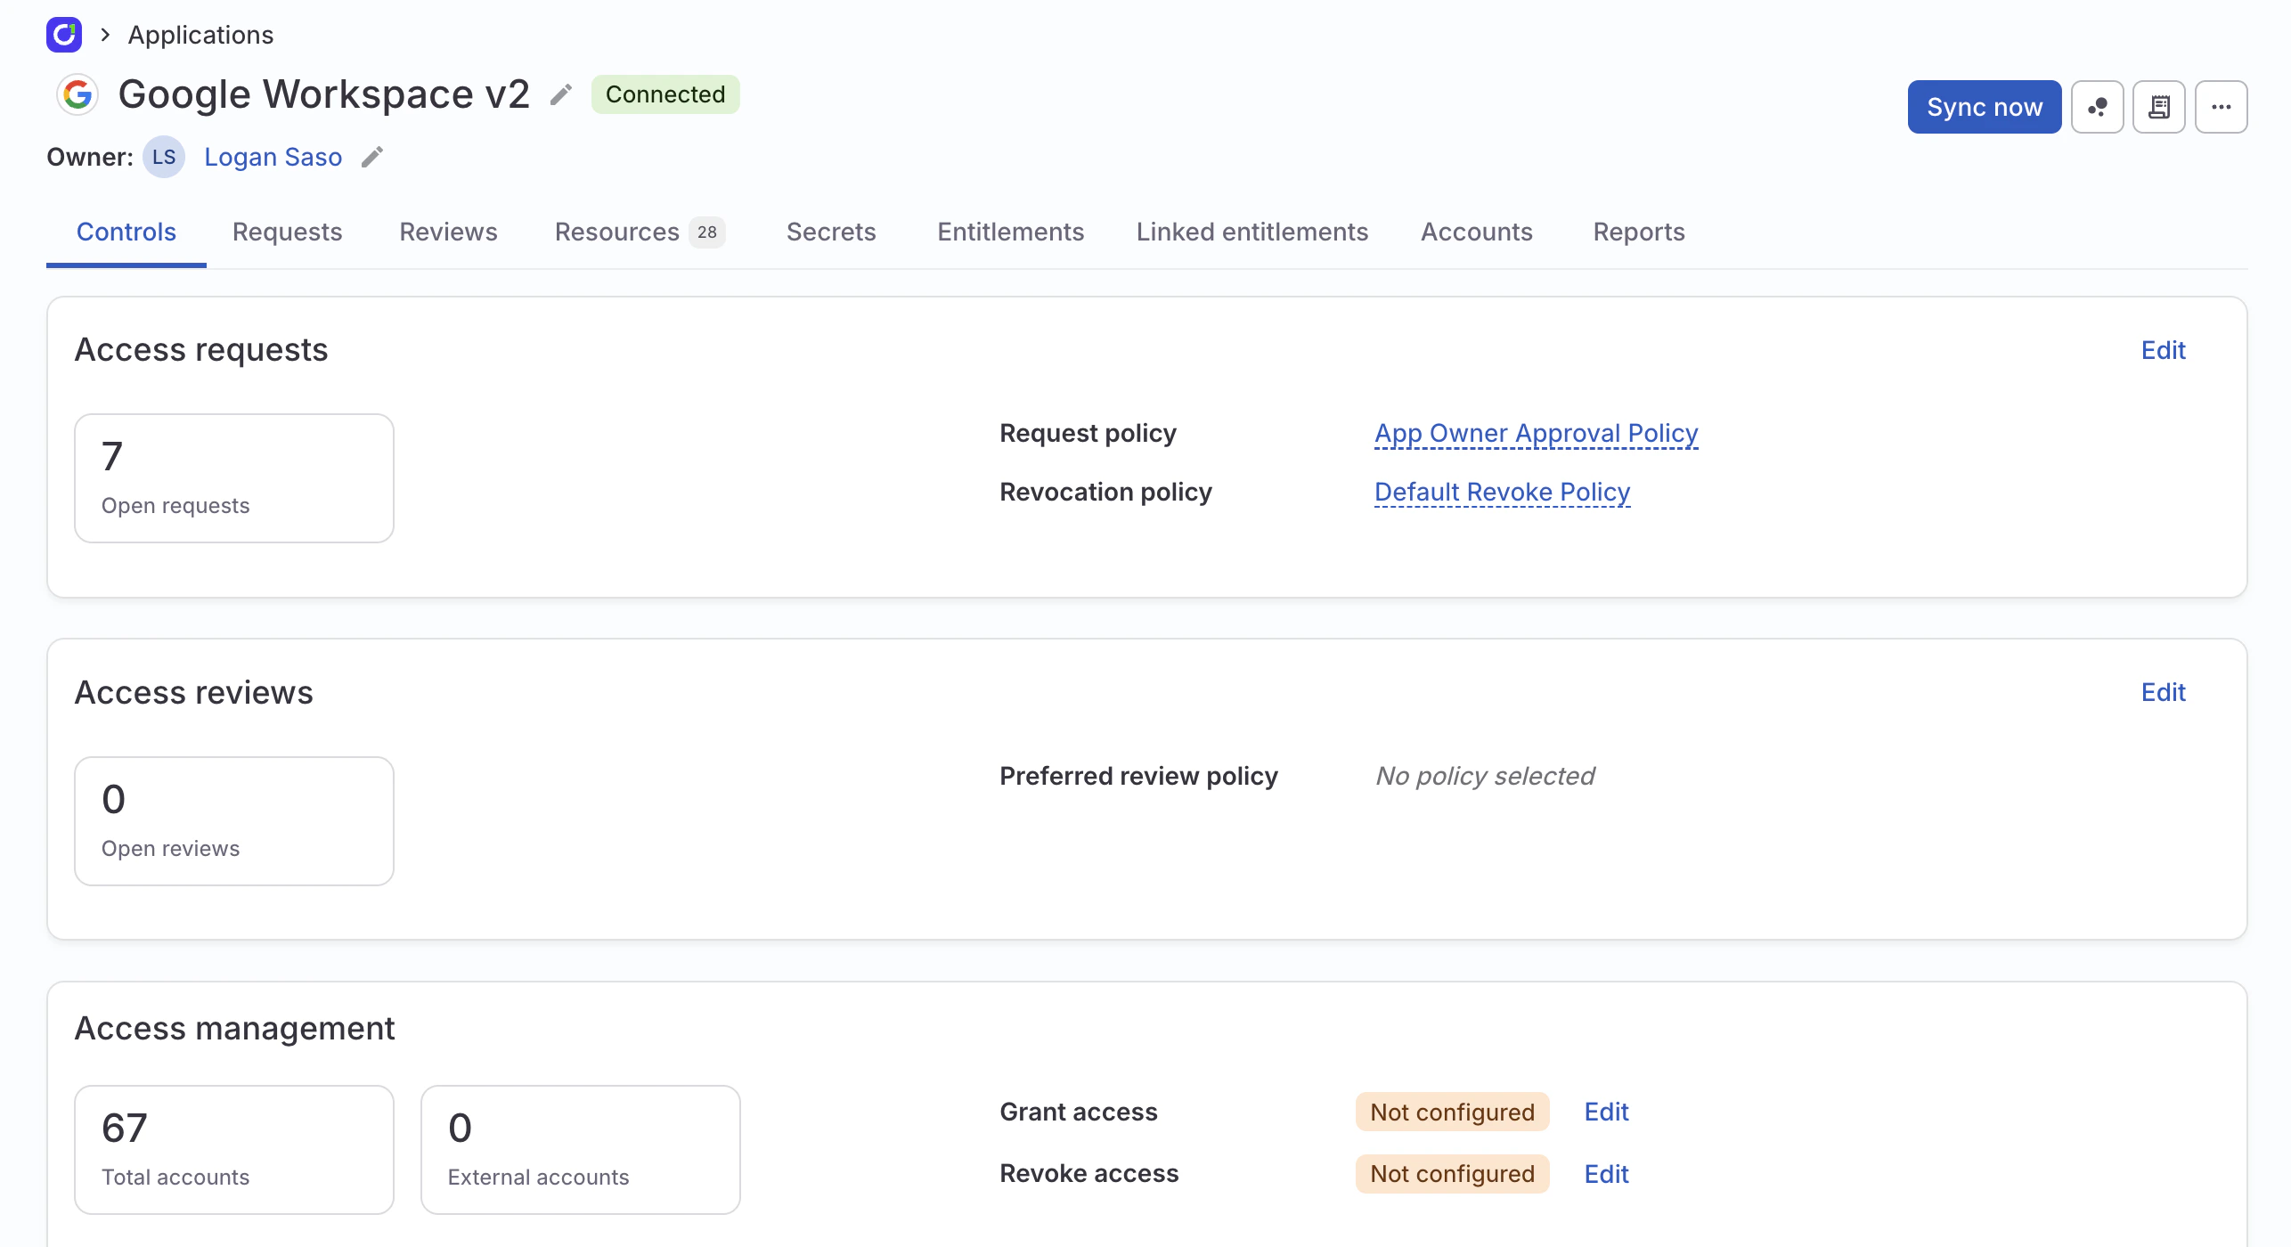The width and height of the screenshot is (2291, 1247).
Task: Click the Applications breadcrumb
Action: (200, 35)
